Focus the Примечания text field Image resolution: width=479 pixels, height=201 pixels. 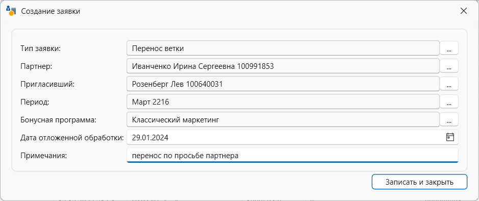292,155
